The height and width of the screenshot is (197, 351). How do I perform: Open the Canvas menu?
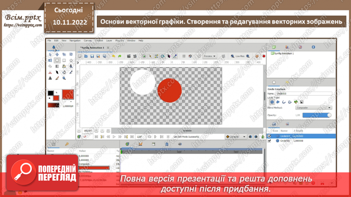[88, 41]
